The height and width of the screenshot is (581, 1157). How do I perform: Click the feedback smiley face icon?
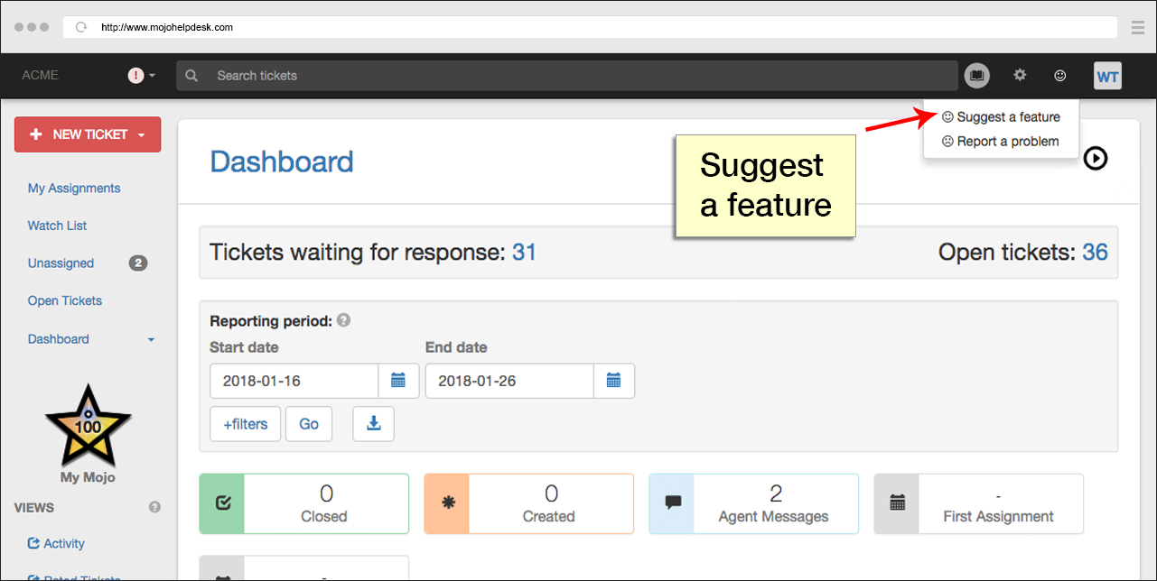coord(1059,76)
